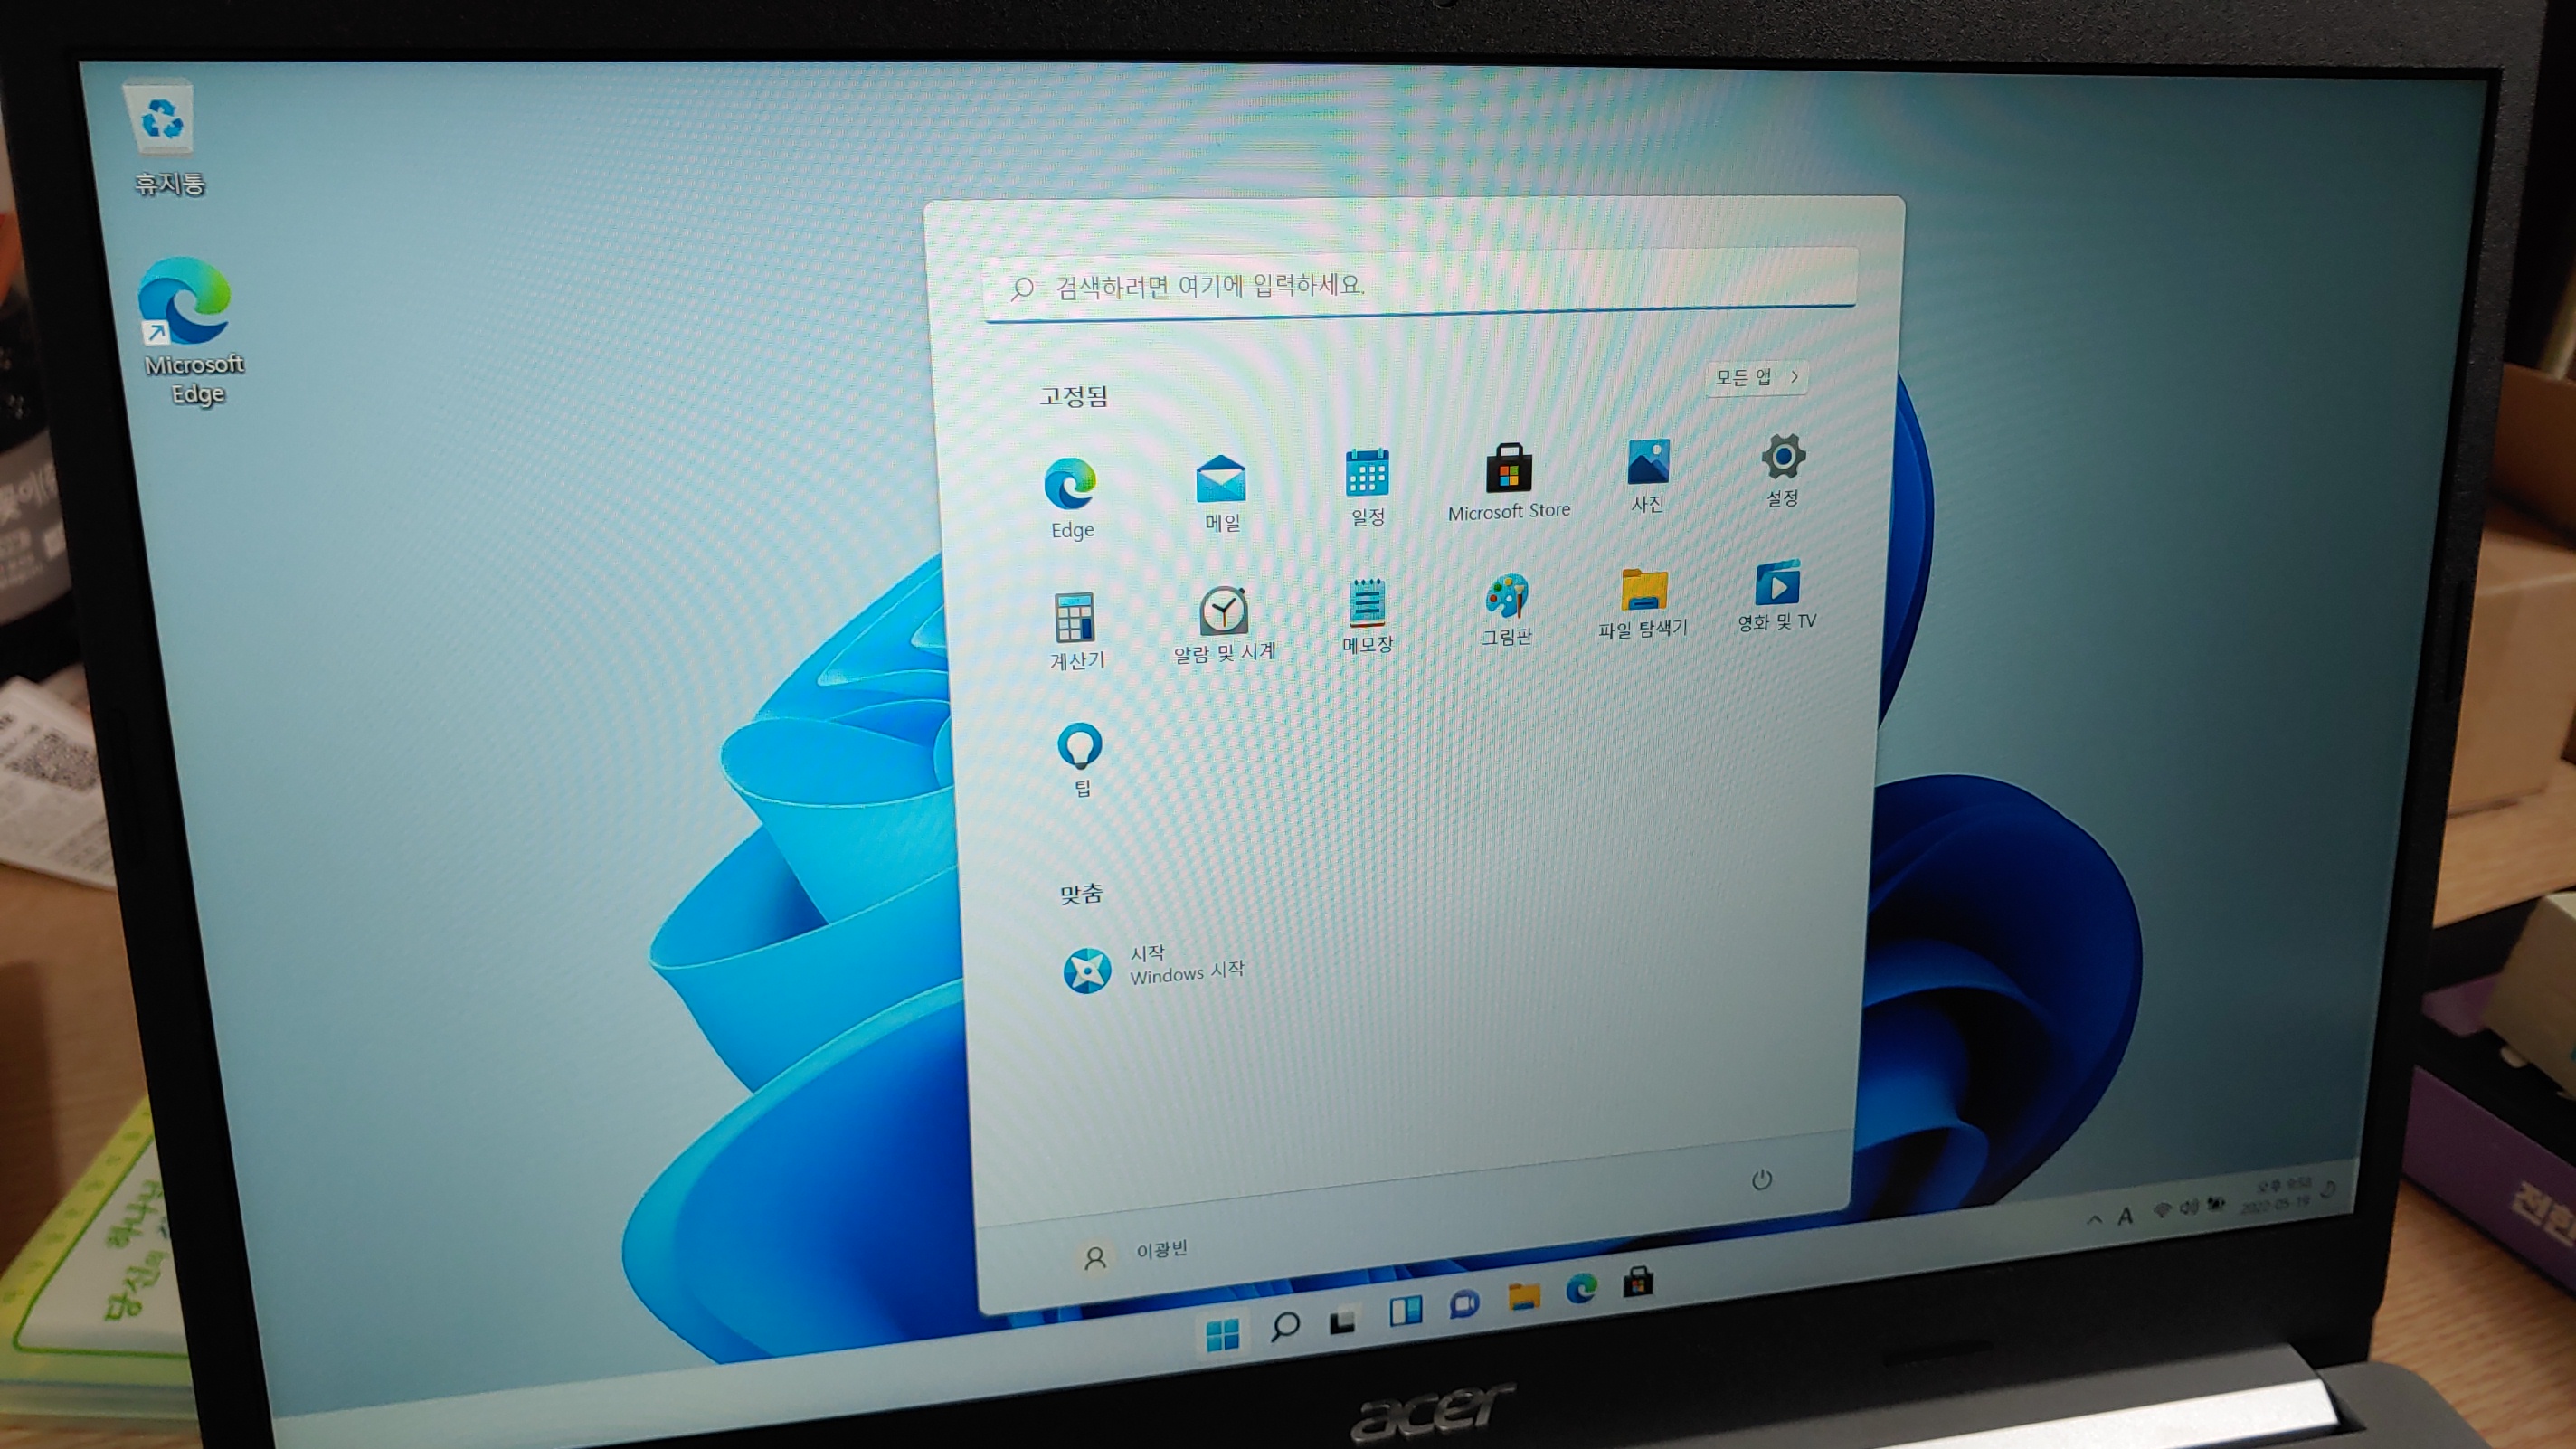
Task: Expand 모든 앱 (All apps) list
Action: pos(1757,377)
